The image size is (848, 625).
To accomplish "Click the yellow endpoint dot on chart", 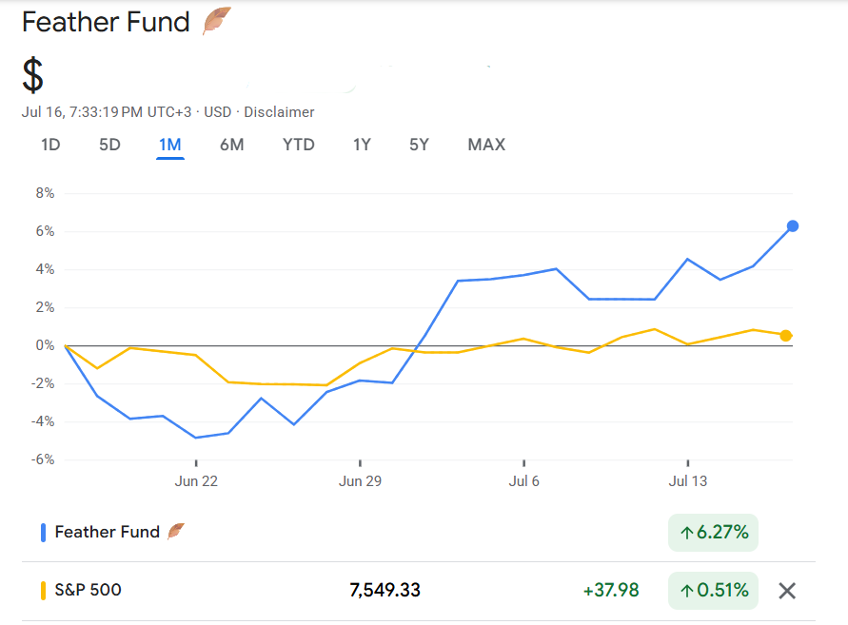I will coord(786,336).
